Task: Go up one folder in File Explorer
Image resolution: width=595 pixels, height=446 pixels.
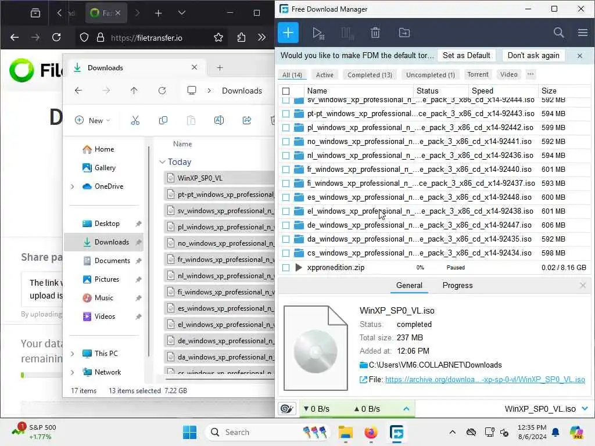Action: click(x=134, y=91)
